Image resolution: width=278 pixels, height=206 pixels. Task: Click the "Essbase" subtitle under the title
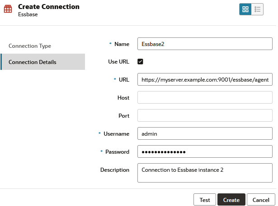[x=28, y=14]
